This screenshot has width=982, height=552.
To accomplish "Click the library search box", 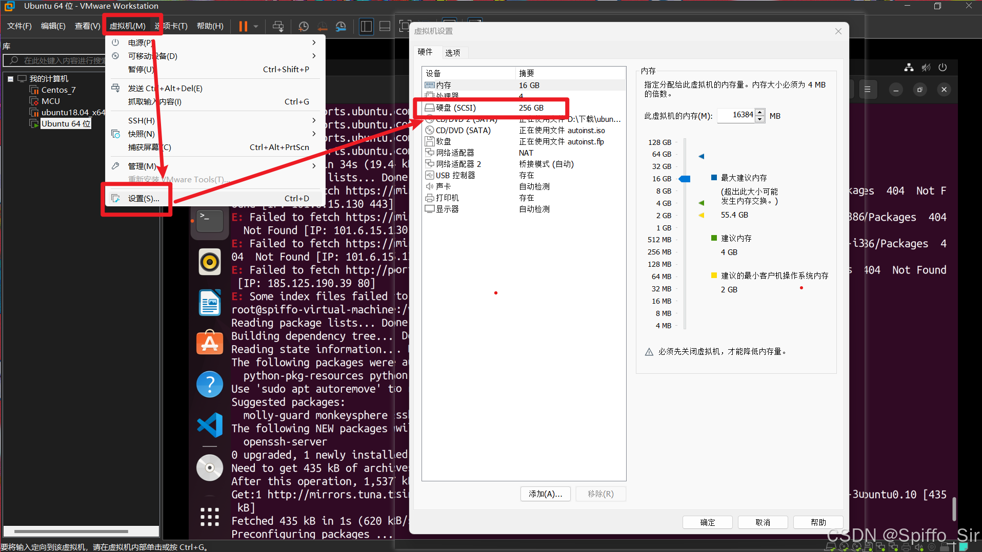I will [x=55, y=60].
